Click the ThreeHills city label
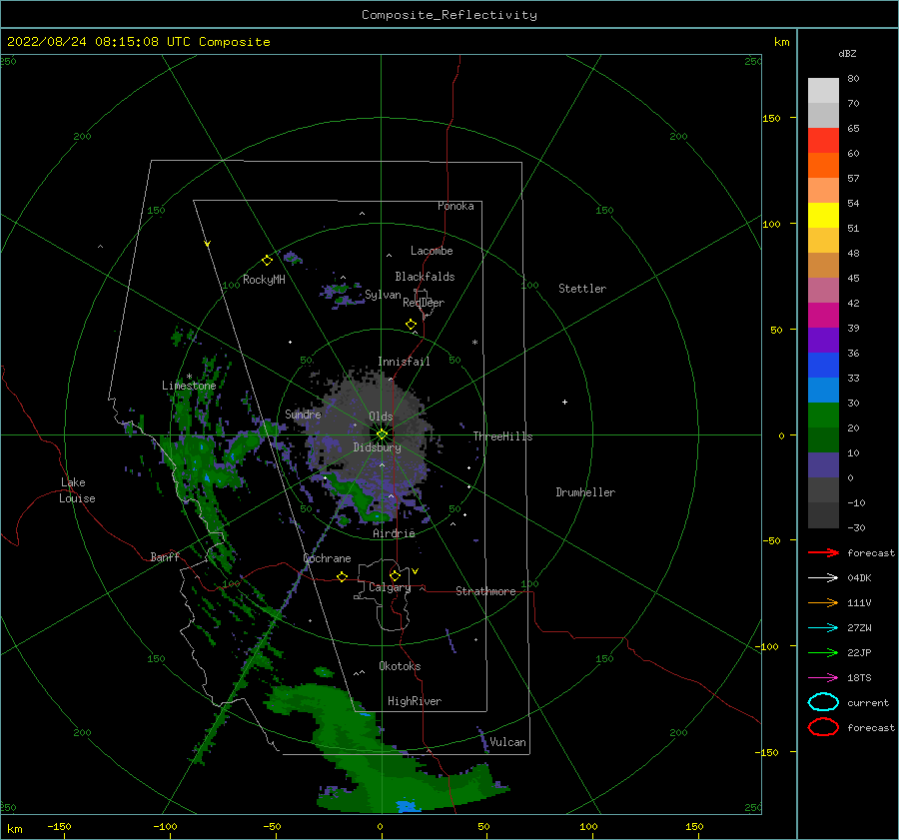 (x=502, y=436)
